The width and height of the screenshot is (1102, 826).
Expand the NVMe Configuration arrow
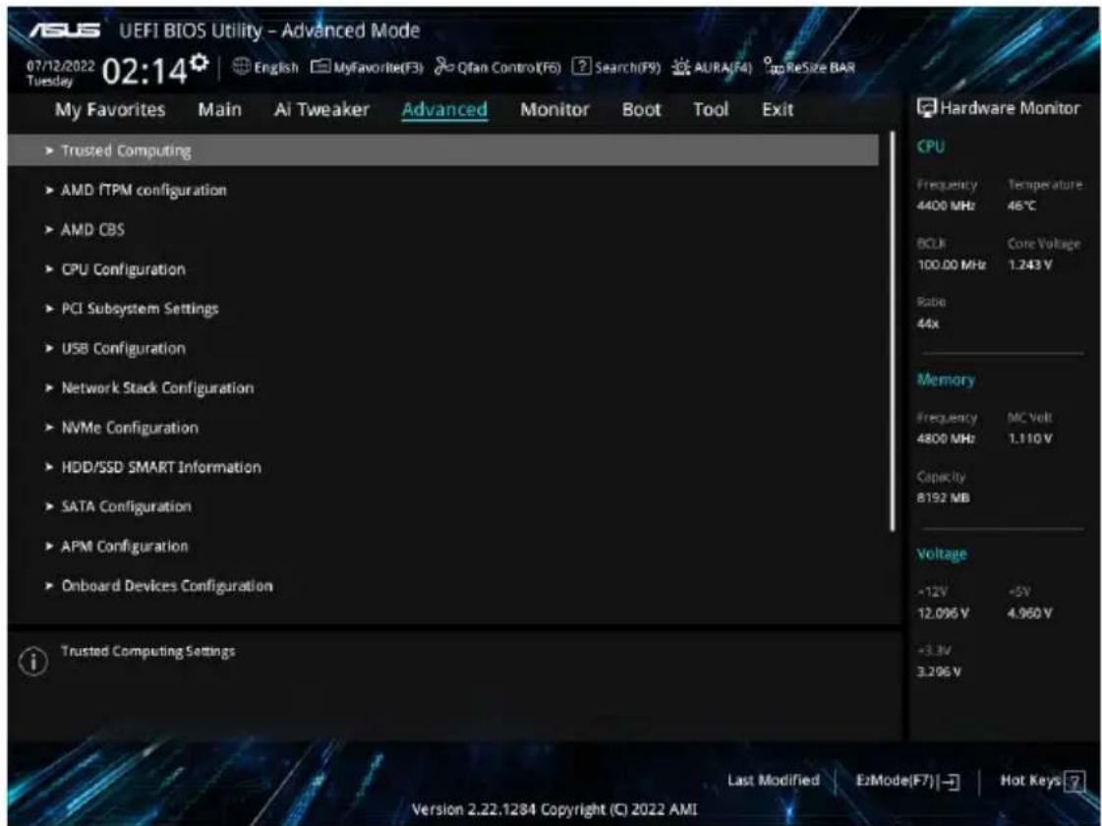tap(49, 428)
